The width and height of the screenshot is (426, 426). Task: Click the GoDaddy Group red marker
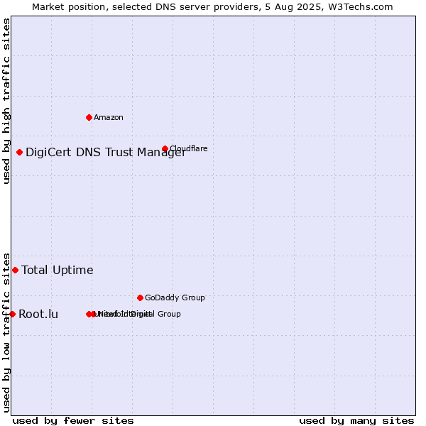(x=140, y=298)
